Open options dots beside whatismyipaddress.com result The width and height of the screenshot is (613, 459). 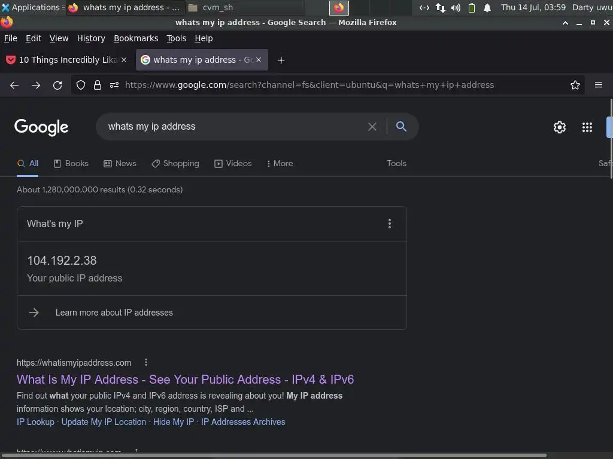click(146, 363)
